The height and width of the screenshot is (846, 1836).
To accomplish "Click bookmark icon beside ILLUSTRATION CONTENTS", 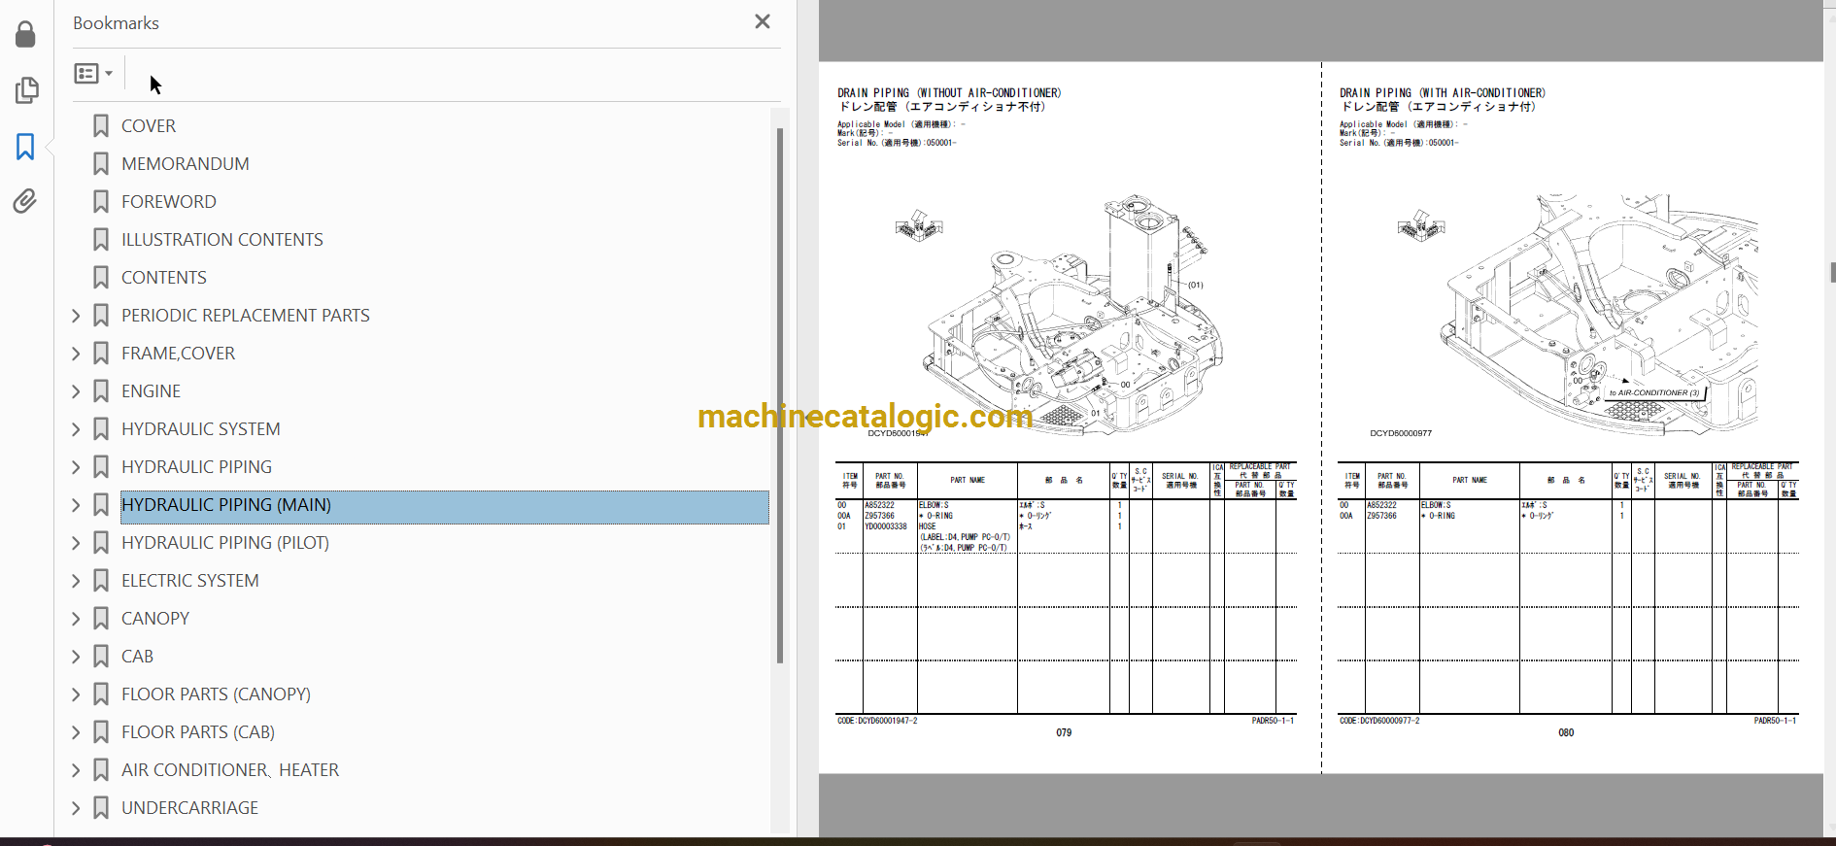I will [x=101, y=240].
